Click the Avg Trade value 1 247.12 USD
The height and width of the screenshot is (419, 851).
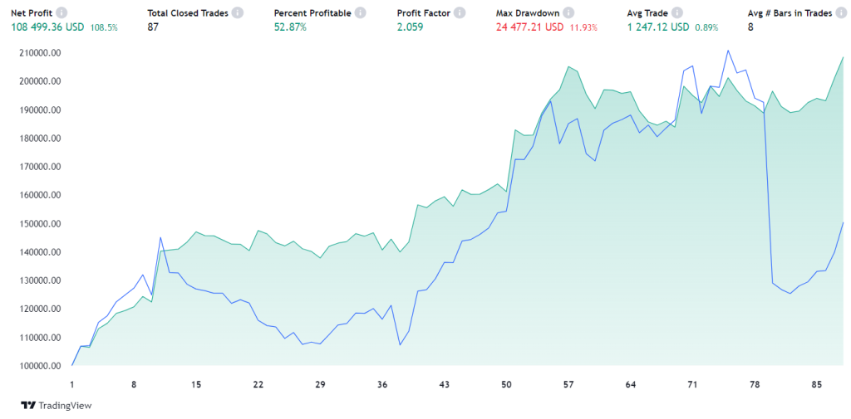pos(658,27)
